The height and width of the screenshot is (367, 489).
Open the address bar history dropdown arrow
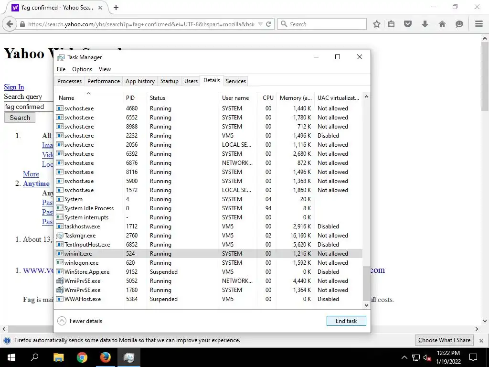[260, 24]
